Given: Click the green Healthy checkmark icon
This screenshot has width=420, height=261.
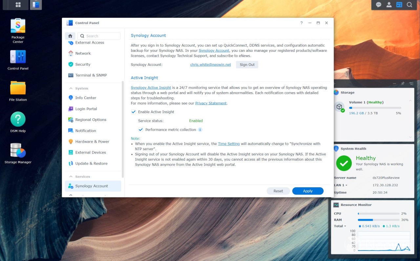Looking at the screenshot, I should 344,163.
